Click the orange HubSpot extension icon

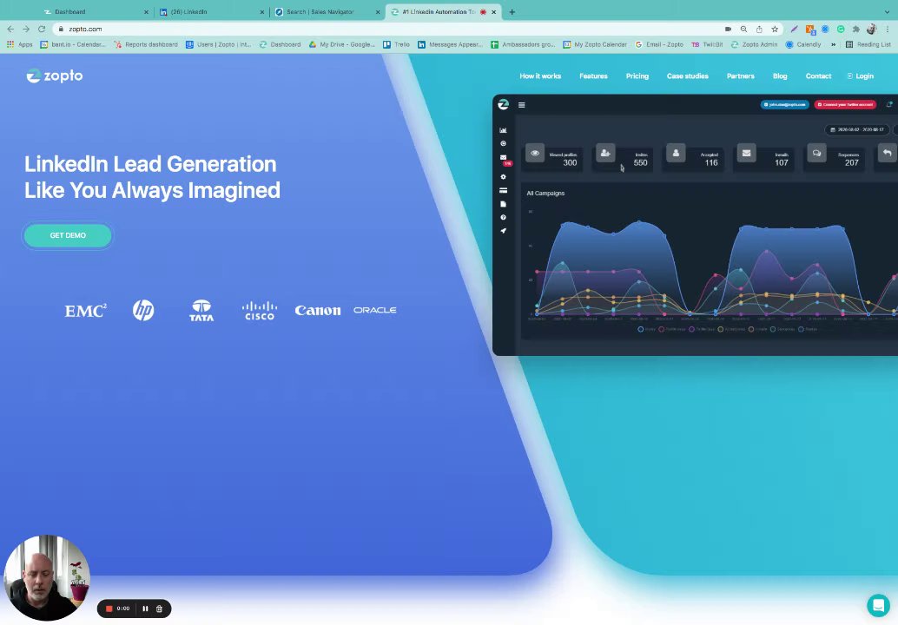pos(809,29)
